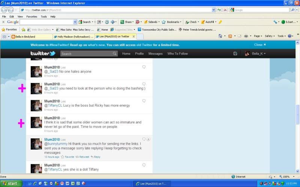Click speech bubble on 'No one hates anyone' tweet
The width and height of the screenshot is (300, 187).
144,67
